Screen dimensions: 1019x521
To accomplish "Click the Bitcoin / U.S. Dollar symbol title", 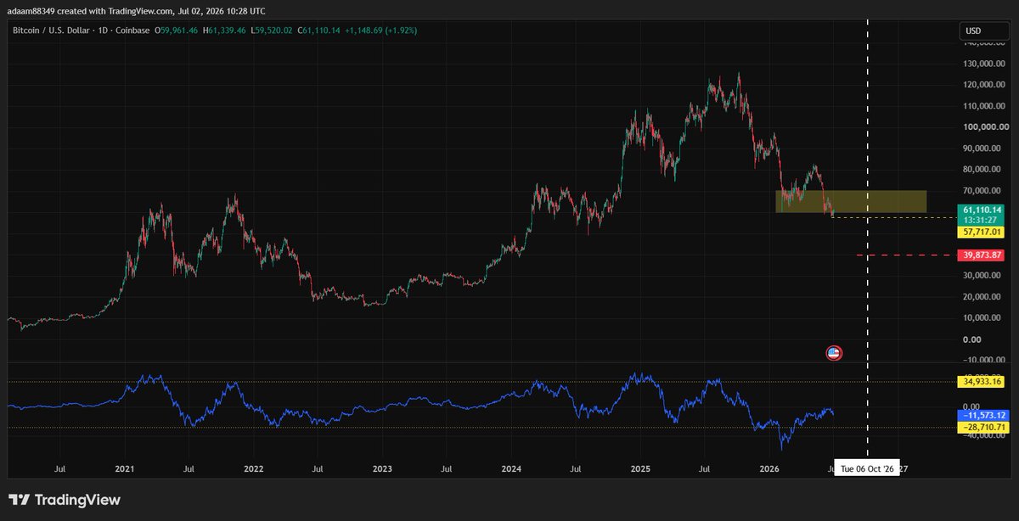I will click(50, 31).
